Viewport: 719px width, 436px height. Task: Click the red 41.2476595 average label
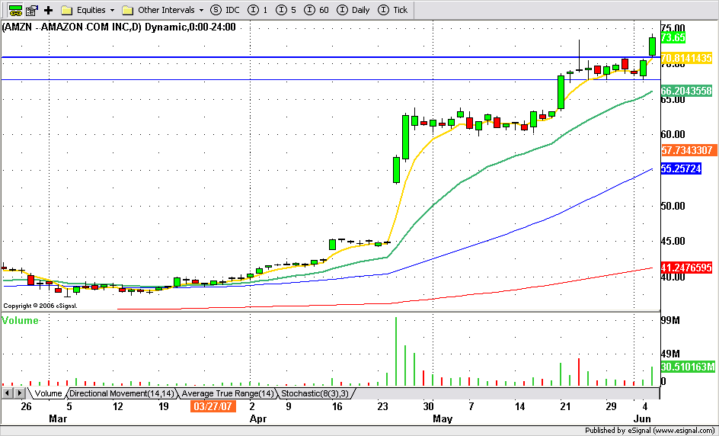(686, 268)
